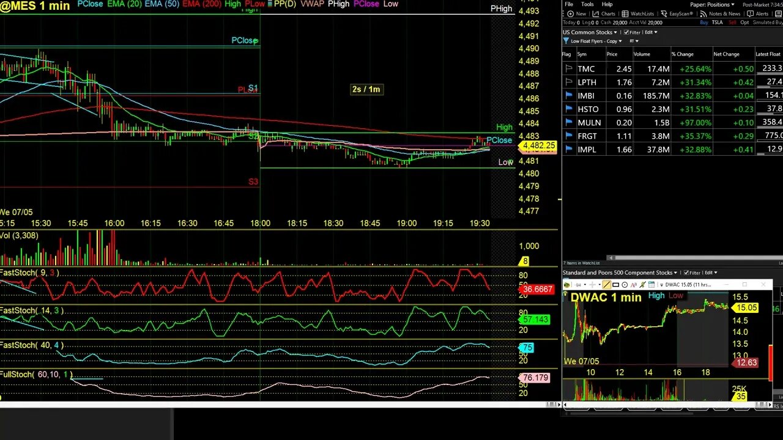
Task: Expand the Low Float Flyers - Copy dropdown
Action: pos(596,41)
